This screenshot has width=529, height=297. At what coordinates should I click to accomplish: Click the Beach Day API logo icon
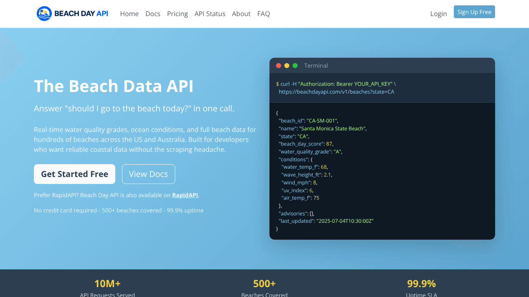coord(44,14)
